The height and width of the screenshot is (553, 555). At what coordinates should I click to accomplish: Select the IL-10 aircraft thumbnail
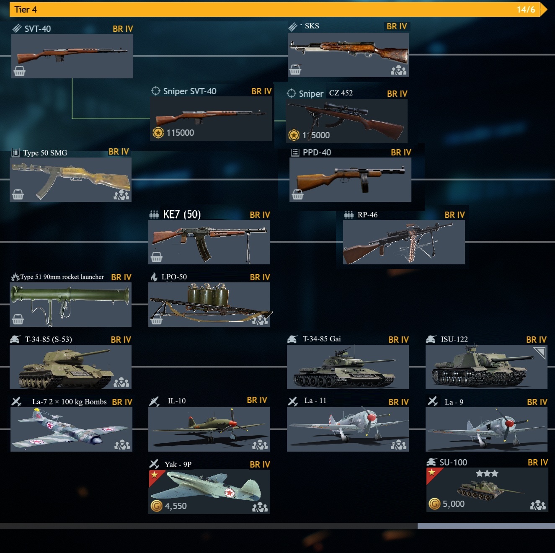pos(209,429)
